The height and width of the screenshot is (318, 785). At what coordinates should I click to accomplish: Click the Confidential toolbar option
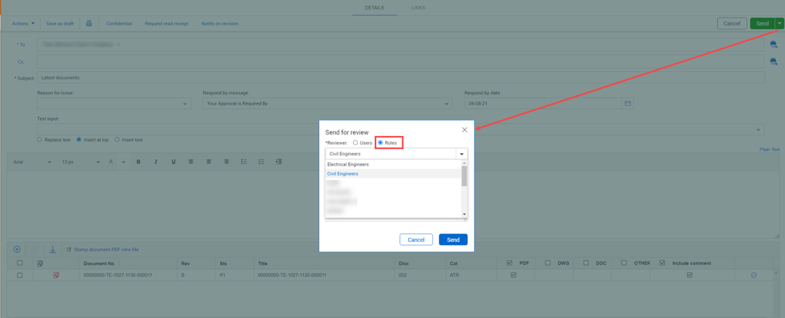[119, 24]
